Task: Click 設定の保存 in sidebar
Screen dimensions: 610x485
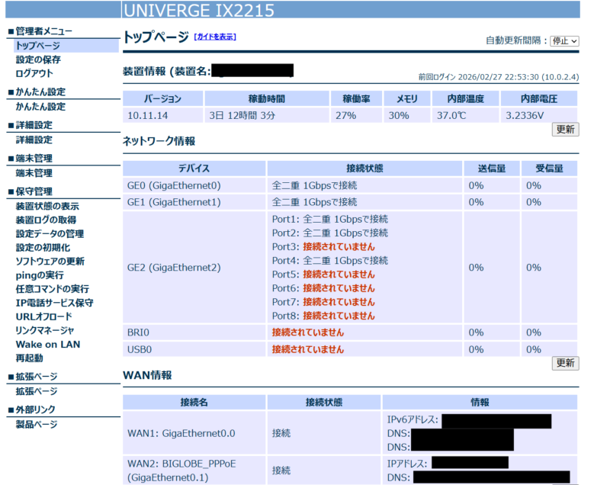Action: coord(38,59)
